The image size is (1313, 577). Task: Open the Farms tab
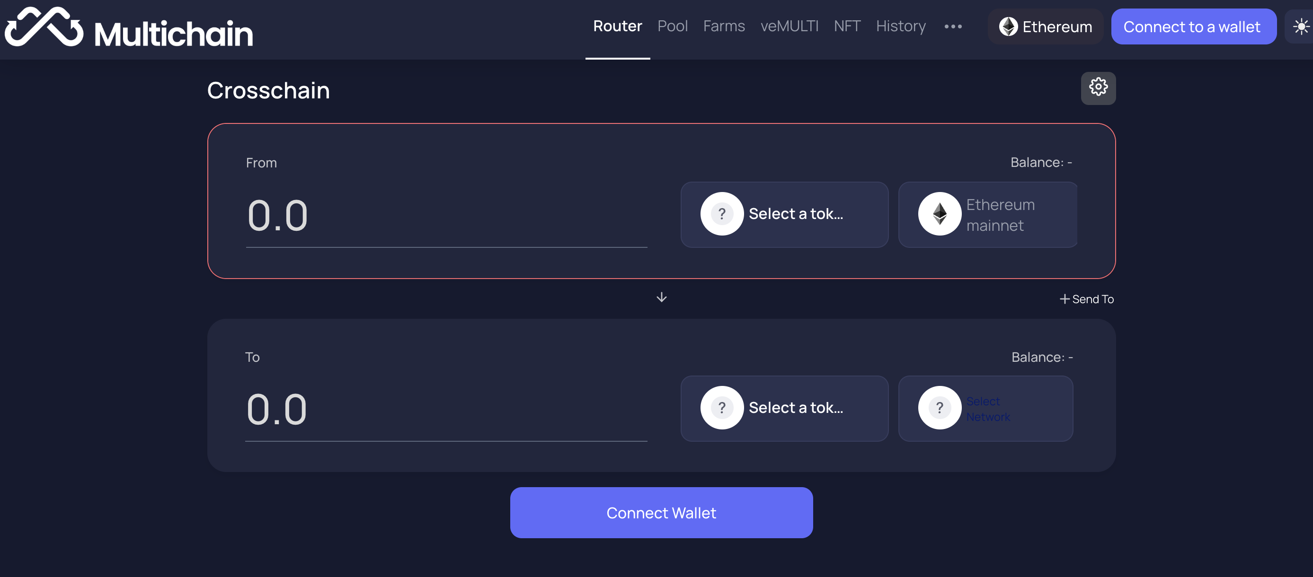(724, 26)
